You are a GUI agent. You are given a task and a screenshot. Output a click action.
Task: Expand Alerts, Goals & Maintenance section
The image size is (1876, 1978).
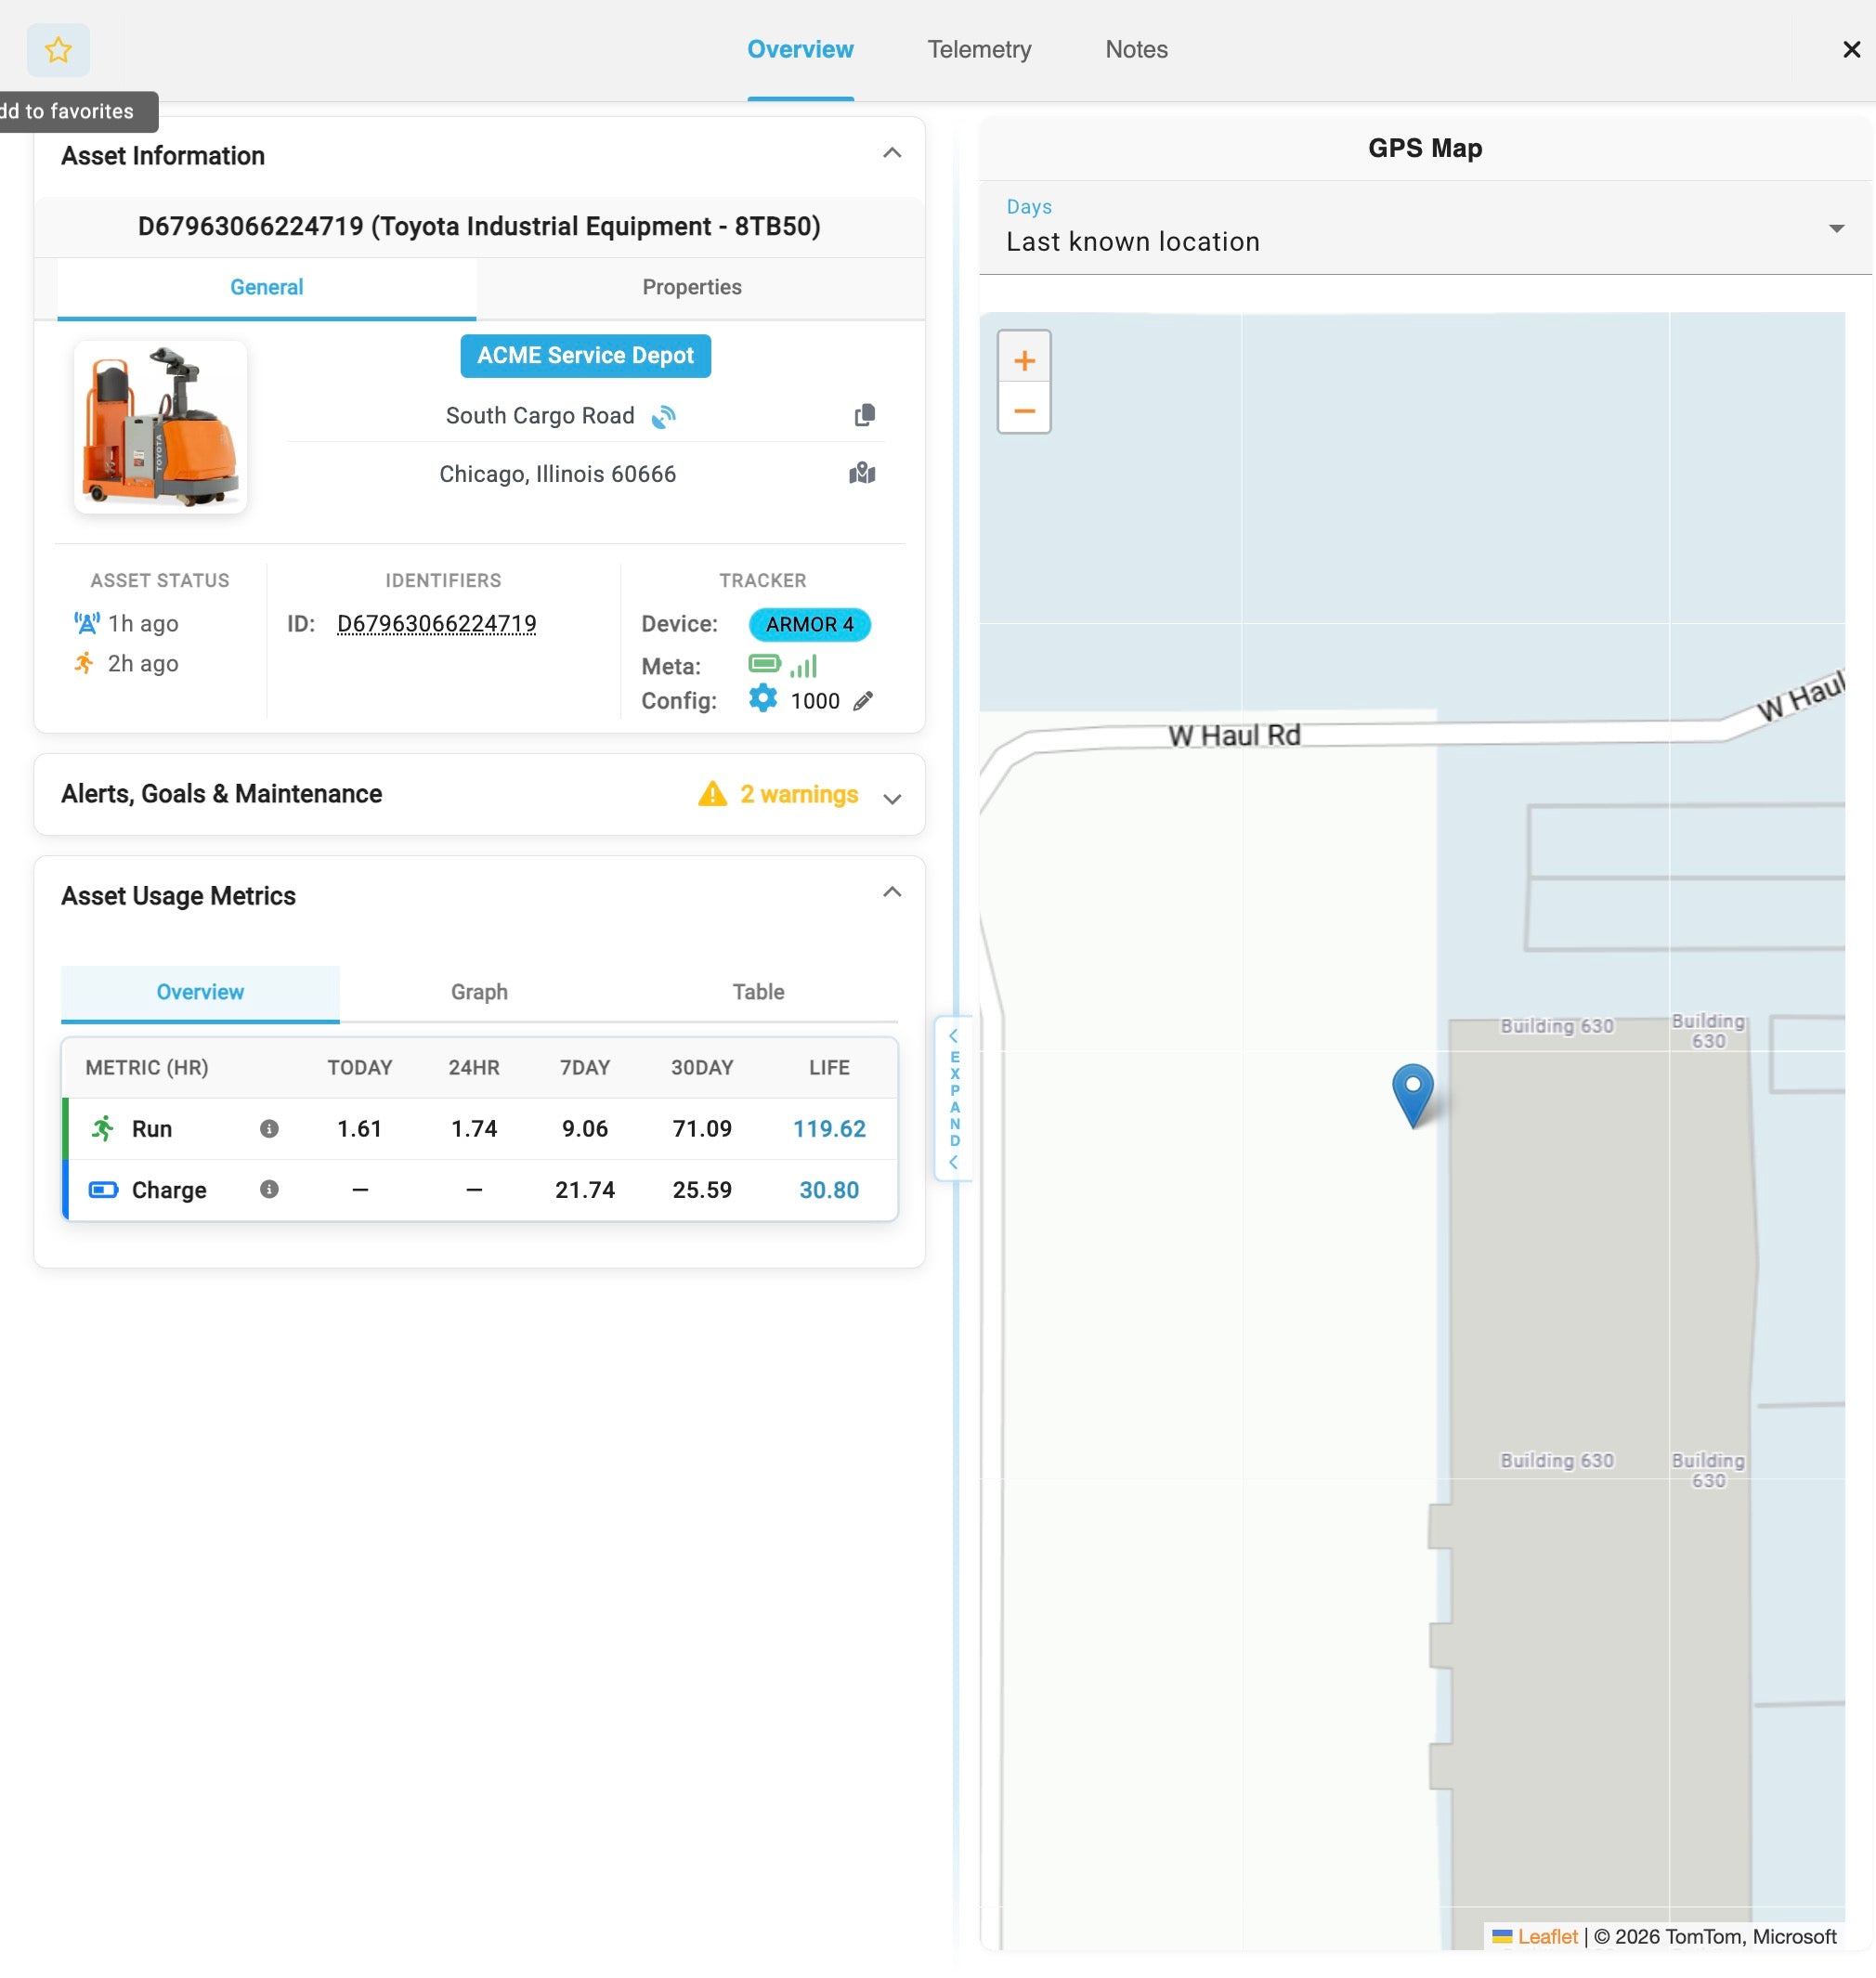892,797
